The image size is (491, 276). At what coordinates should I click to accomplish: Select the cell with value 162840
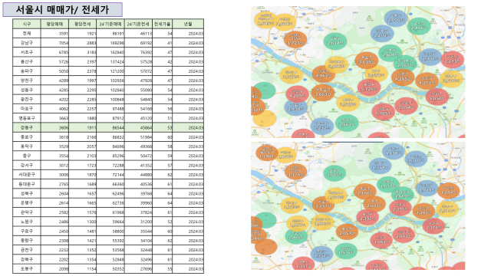coord(110,52)
